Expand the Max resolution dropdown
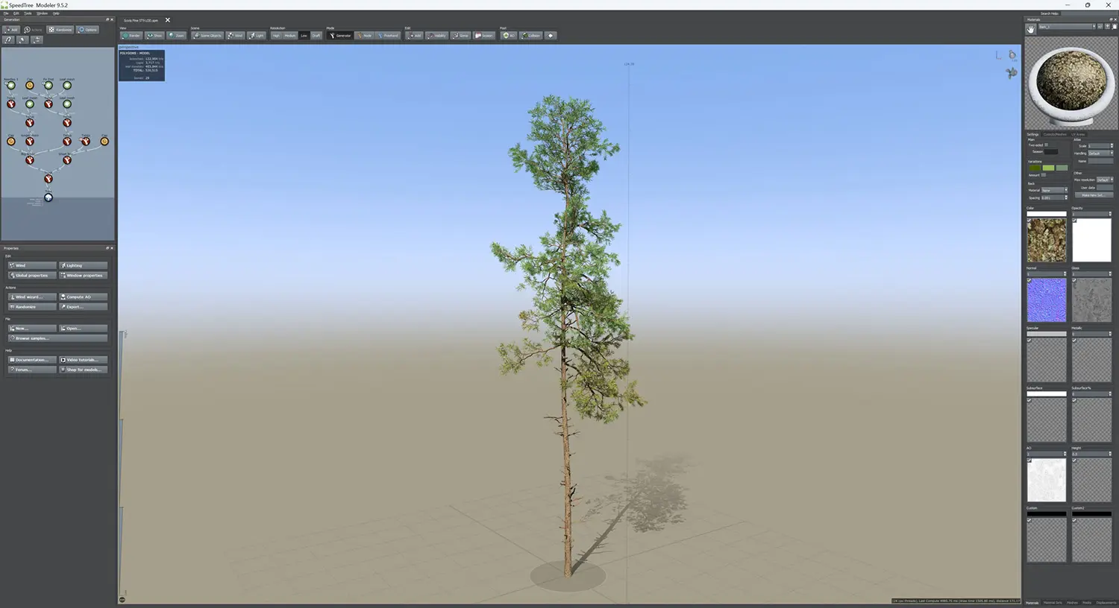This screenshot has width=1119, height=608. [x=1104, y=180]
